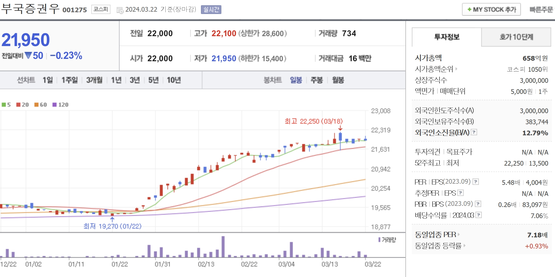Expand the 시가총액순위 arrow
Image resolution: width=555 pixels, height=277 pixels.
click(456, 69)
